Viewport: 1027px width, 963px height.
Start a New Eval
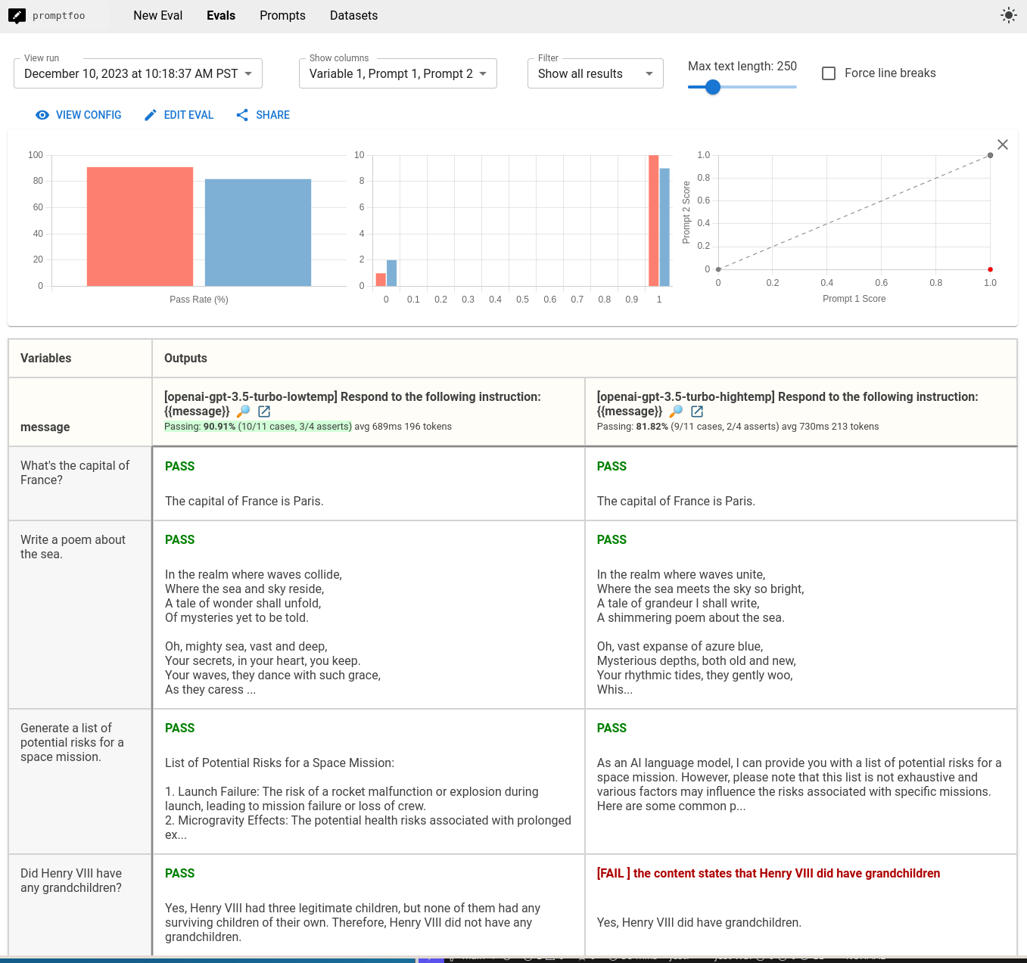(157, 15)
